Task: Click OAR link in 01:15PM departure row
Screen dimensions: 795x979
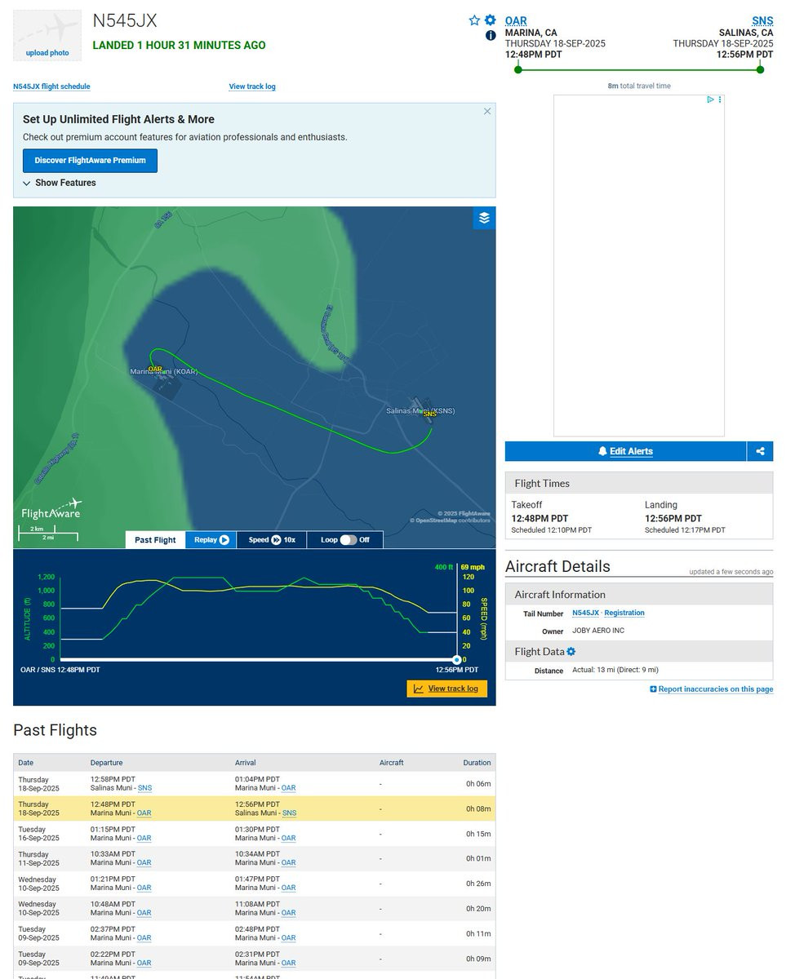Action: [144, 838]
